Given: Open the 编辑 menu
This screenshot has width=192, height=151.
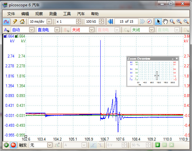Looking at the screenshot, I should click(25, 14).
